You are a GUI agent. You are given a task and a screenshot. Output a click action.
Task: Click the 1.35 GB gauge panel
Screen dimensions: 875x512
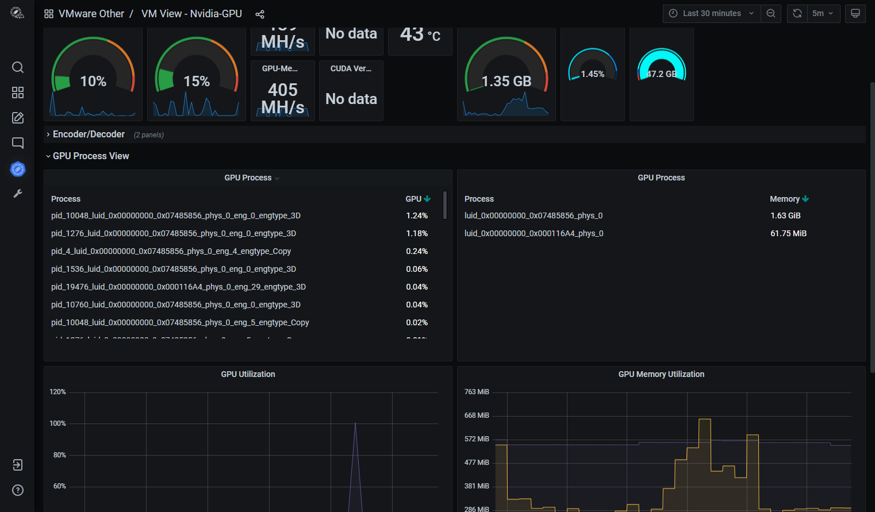point(506,75)
